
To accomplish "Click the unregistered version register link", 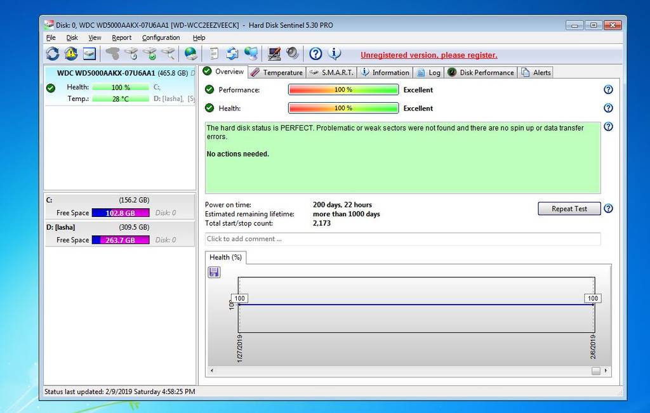I will (x=428, y=55).
